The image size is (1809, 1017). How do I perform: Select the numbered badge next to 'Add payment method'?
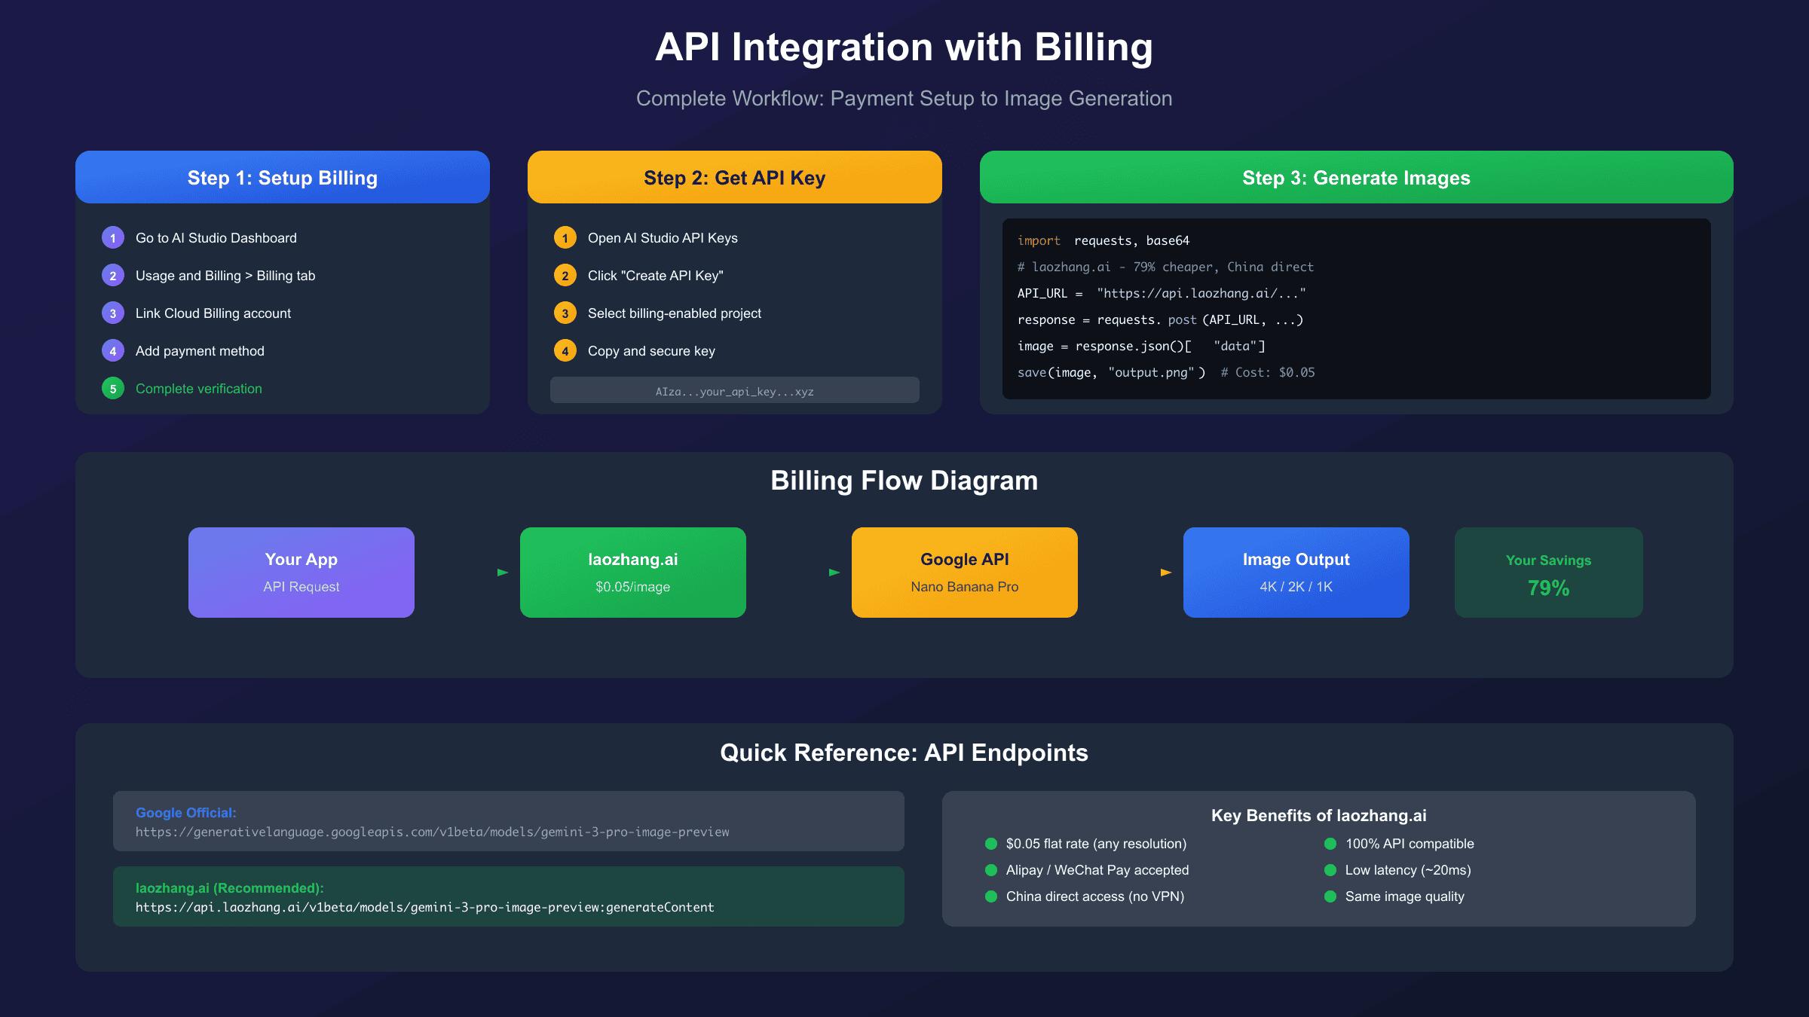(112, 350)
